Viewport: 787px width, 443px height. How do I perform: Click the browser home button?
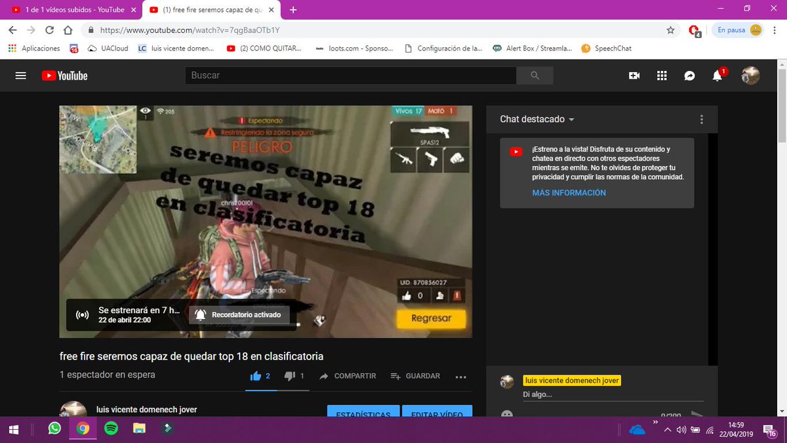[x=68, y=30]
